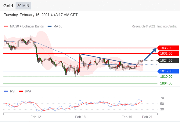Click the Feb 16 date axis label
Screen dimensions: 180x122
[x=127, y=117]
